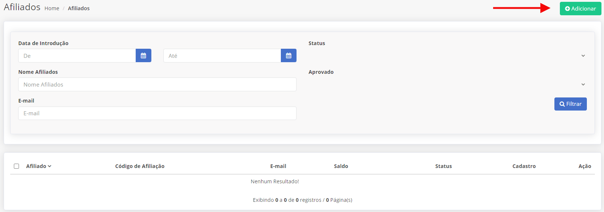Click into the Nome Afiliados text field

click(157, 84)
